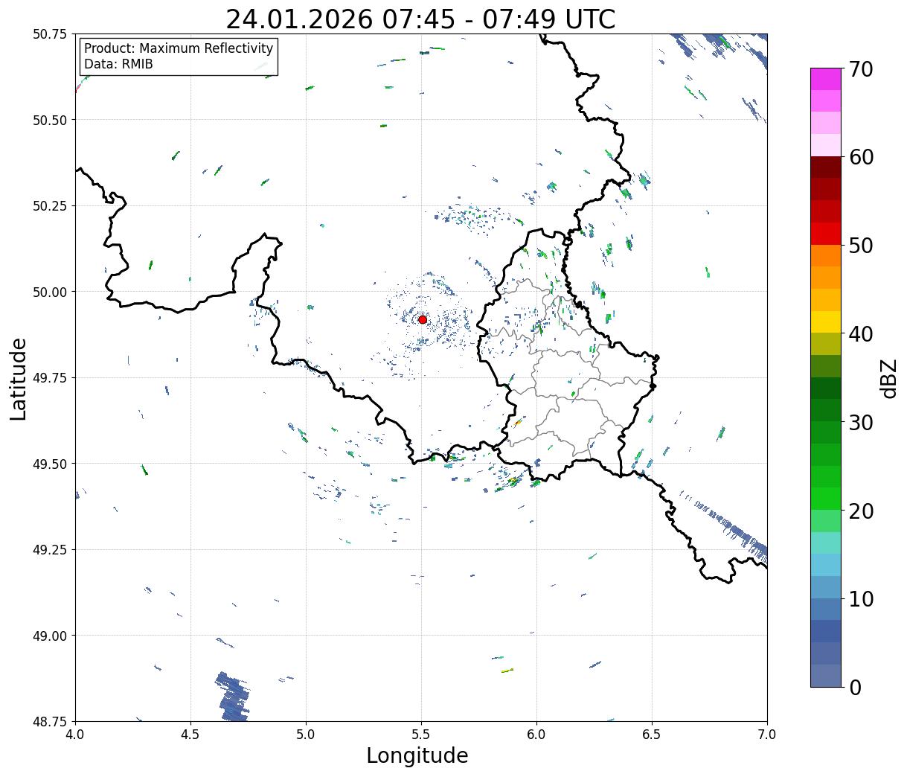Viewport: 907px width, 774px height.
Task: Click the 'Product: Maximum Reflectivity' text
Action: pyautogui.click(x=179, y=48)
